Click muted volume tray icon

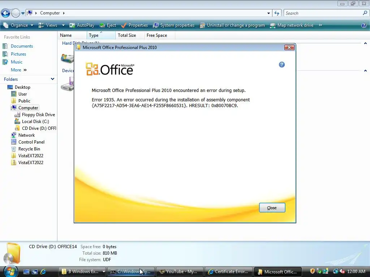coord(342,272)
